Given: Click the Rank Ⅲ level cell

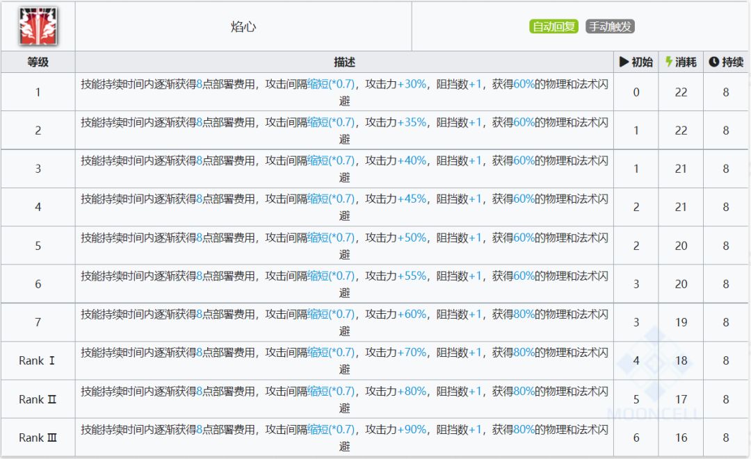Looking at the screenshot, I should (38, 437).
